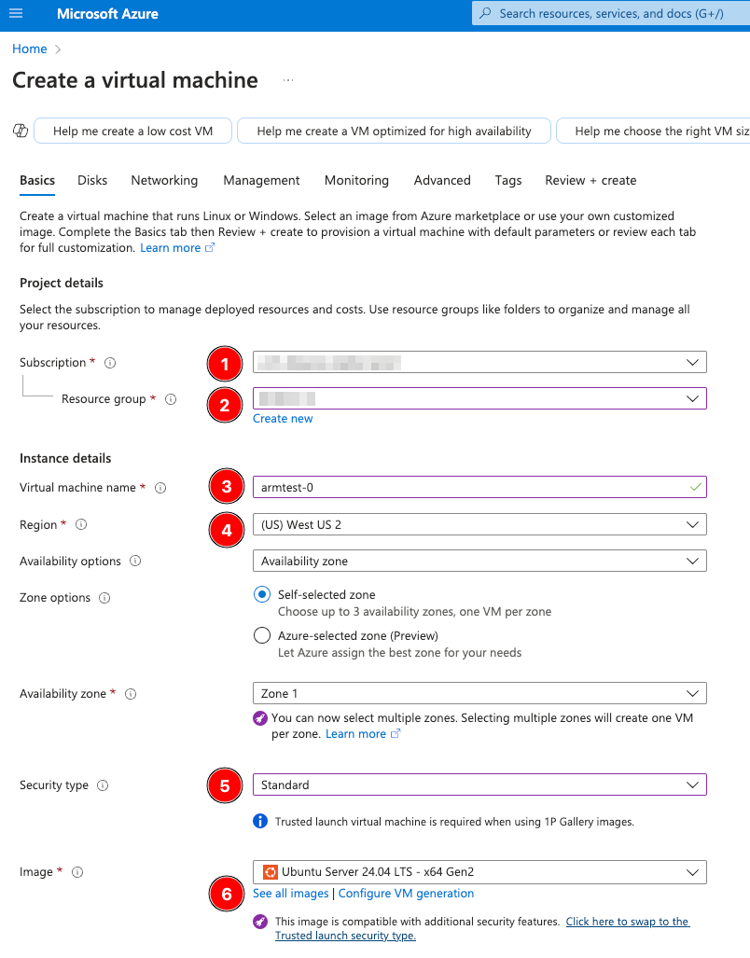The height and width of the screenshot is (958, 750).
Task: Click the breadcrumb chevron after Home
Action: (58, 49)
